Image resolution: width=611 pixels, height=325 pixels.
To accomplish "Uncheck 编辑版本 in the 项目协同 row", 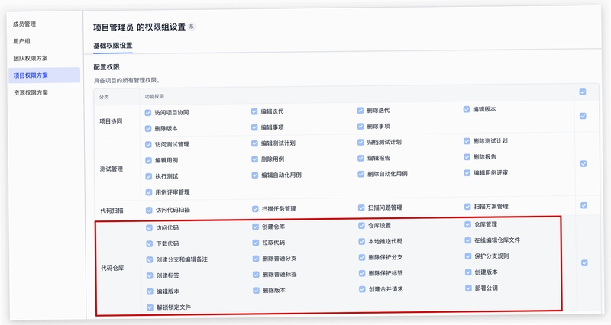I will [467, 109].
